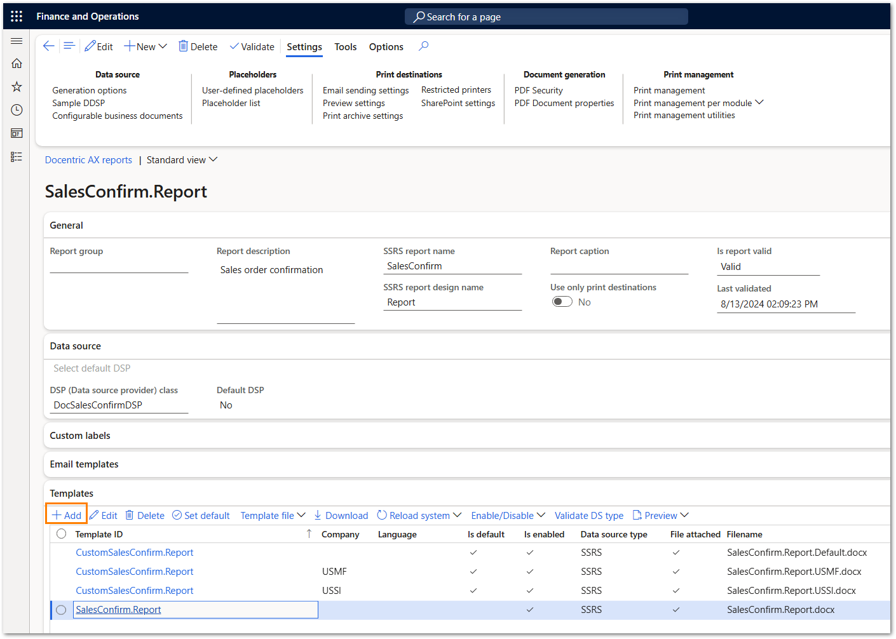Screen dimensions: 896x639
Task: Expand Print management per module menu
Action: [x=698, y=103]
